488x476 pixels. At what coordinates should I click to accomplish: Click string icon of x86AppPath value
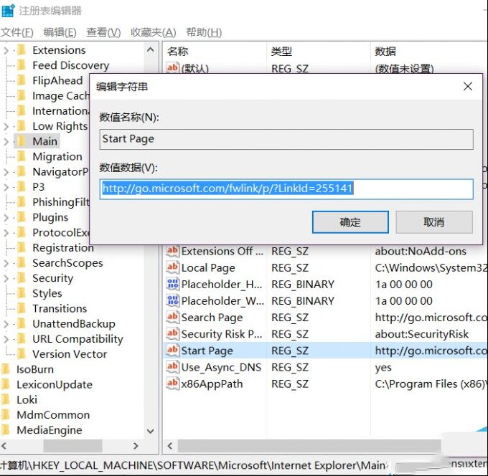pyautogui.click(x=173, y=384)
